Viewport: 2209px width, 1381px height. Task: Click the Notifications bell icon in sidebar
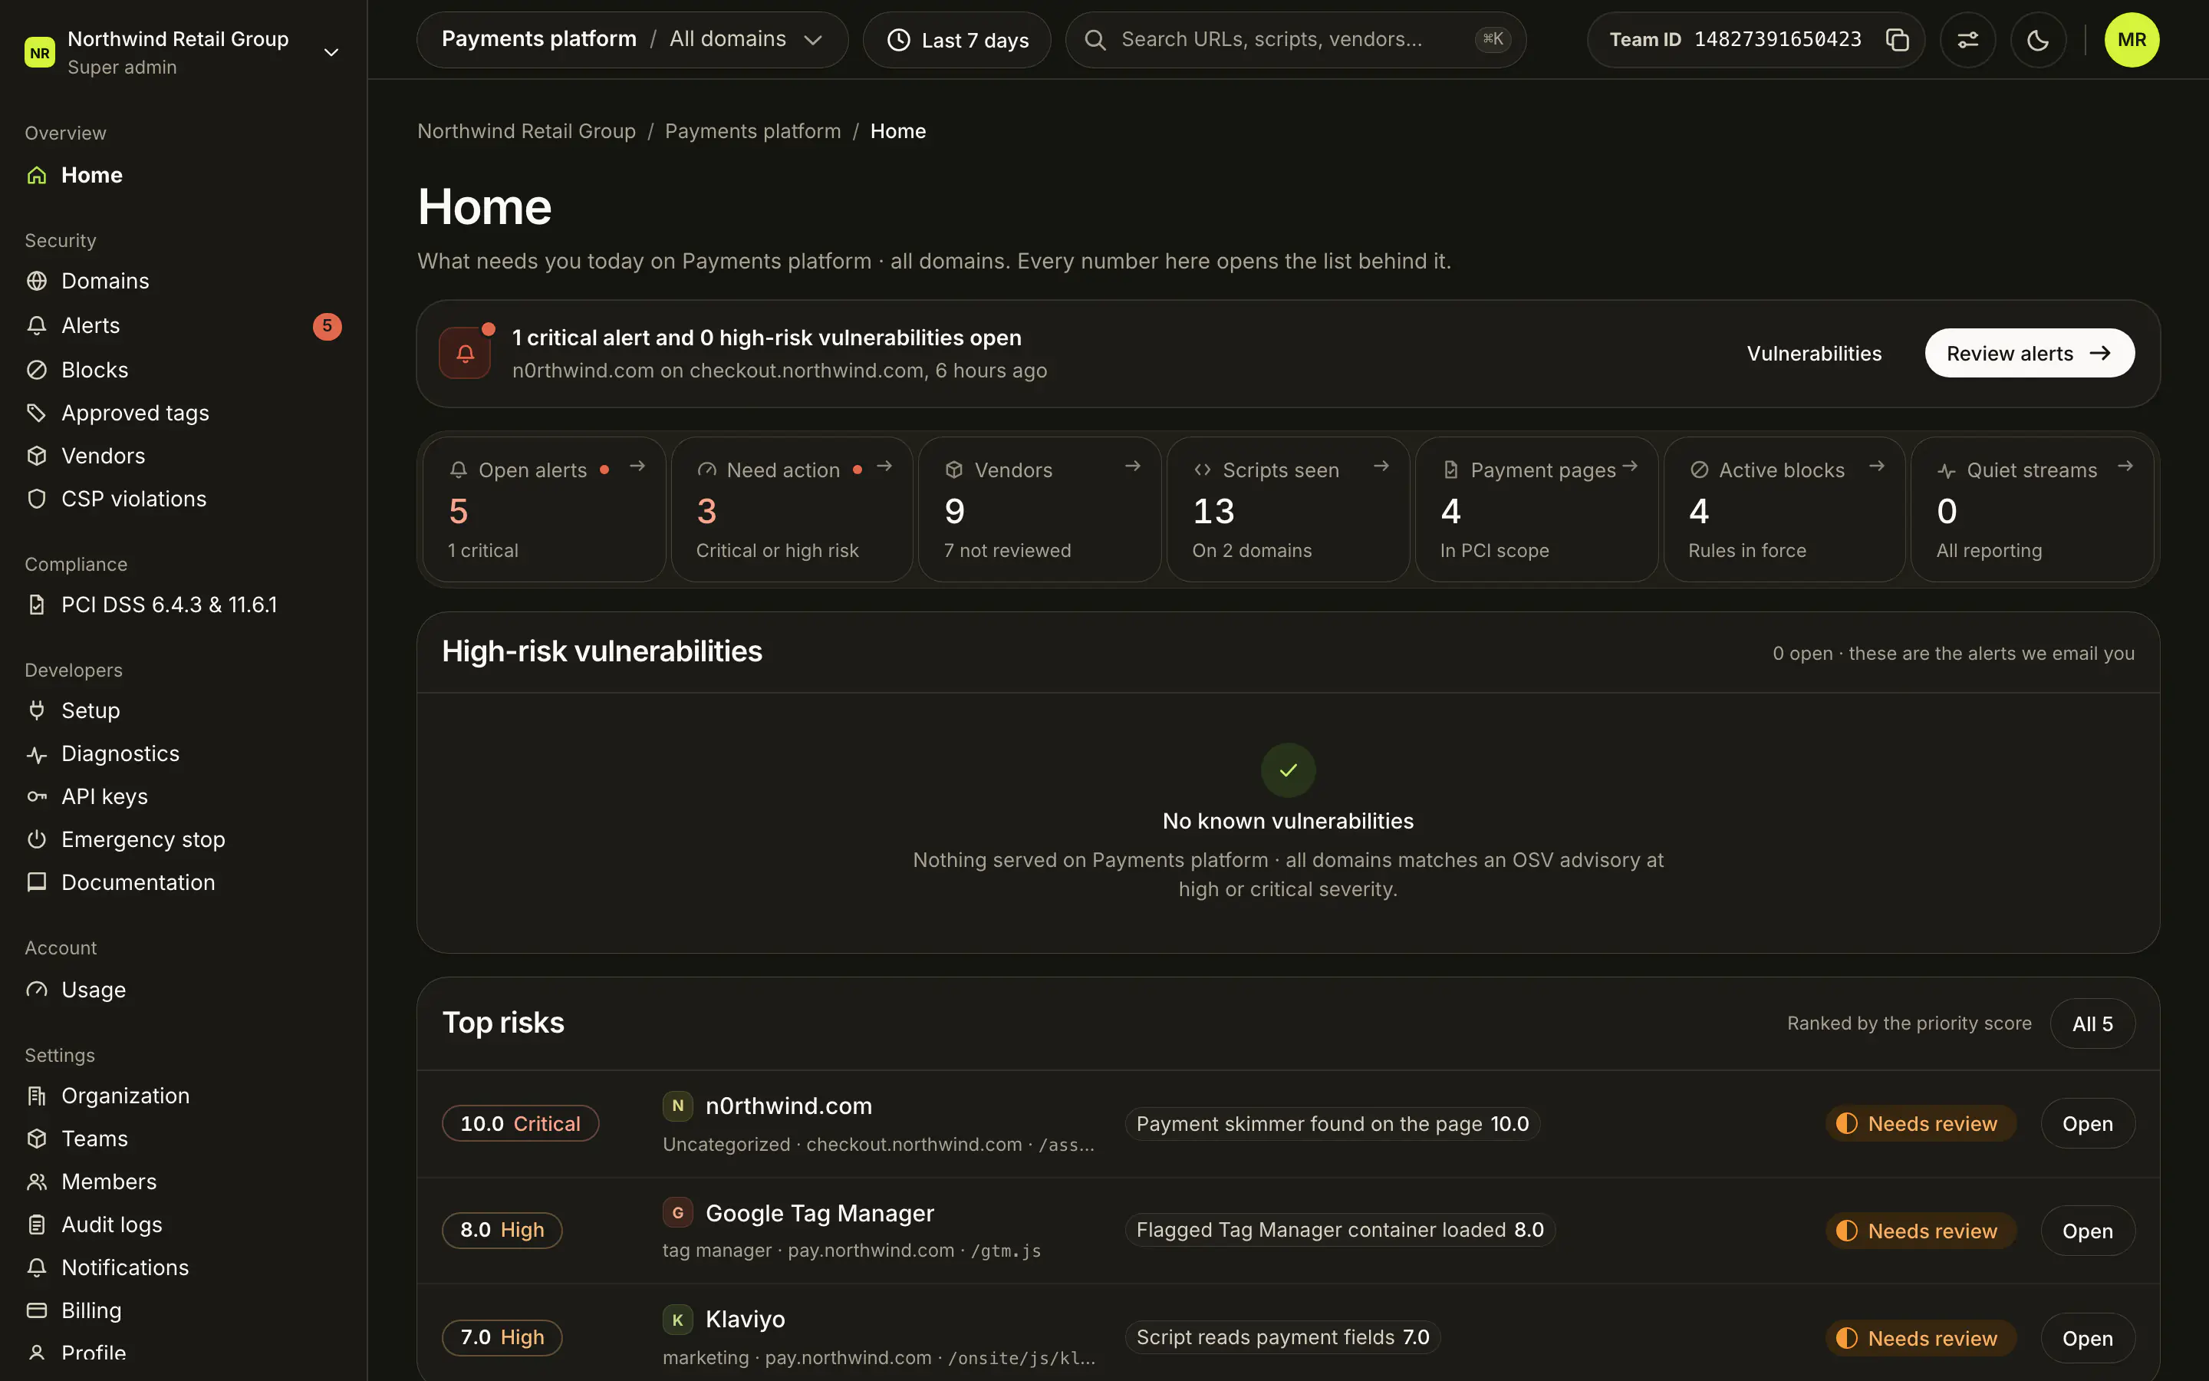tap(37, 1267)
